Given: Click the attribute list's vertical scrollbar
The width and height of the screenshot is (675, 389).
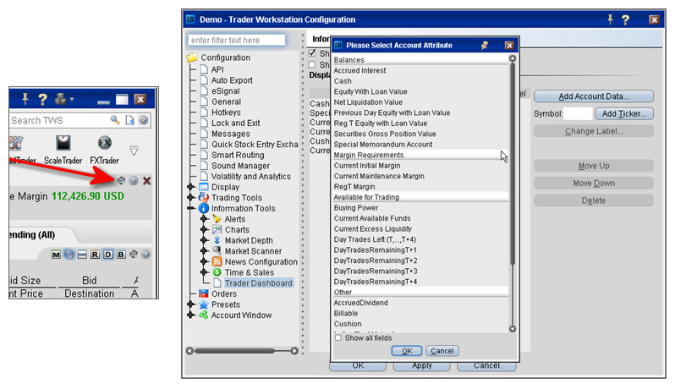Looking at the screenshot, I should coord(513,163).
